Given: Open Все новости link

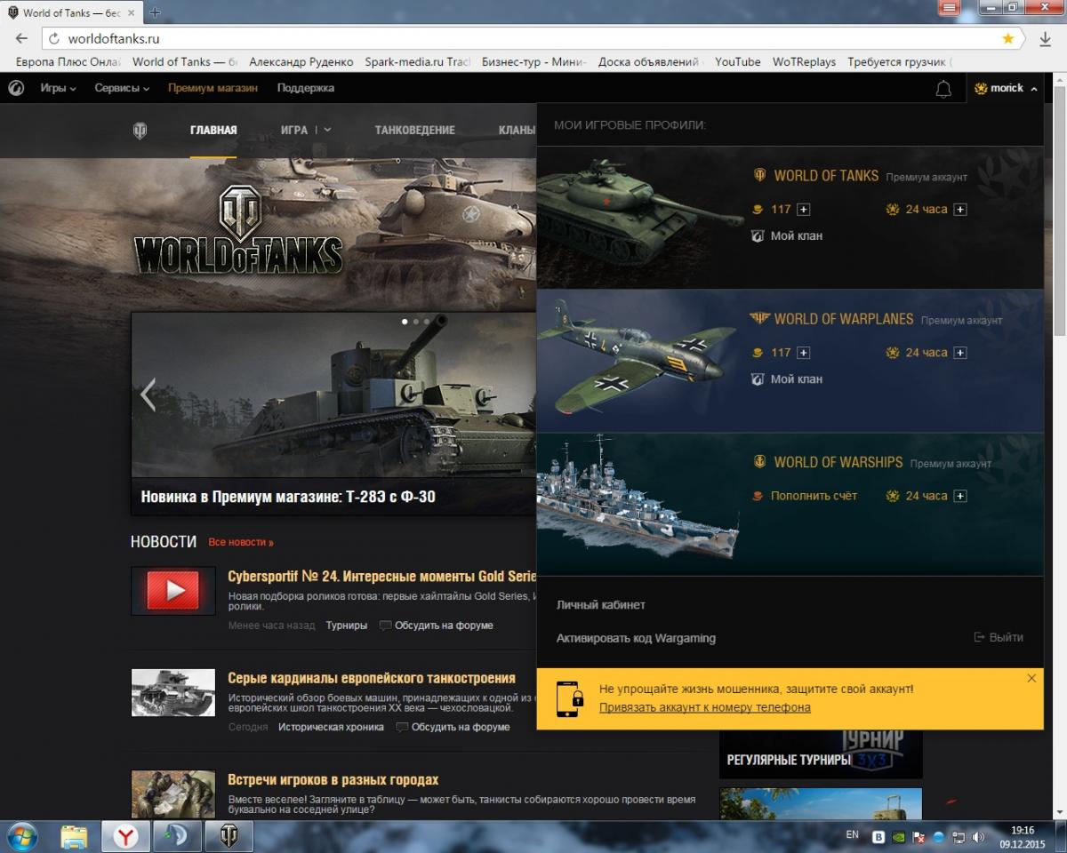Looking at the screenshot, I should 241,542.
